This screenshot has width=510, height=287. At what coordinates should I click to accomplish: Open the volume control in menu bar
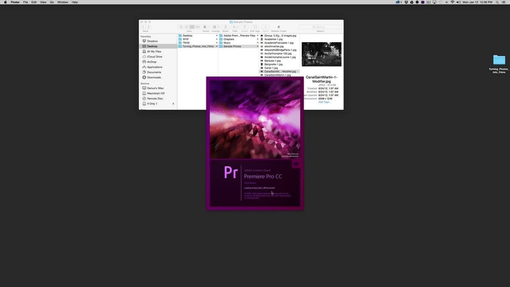[x=459, y=2]
